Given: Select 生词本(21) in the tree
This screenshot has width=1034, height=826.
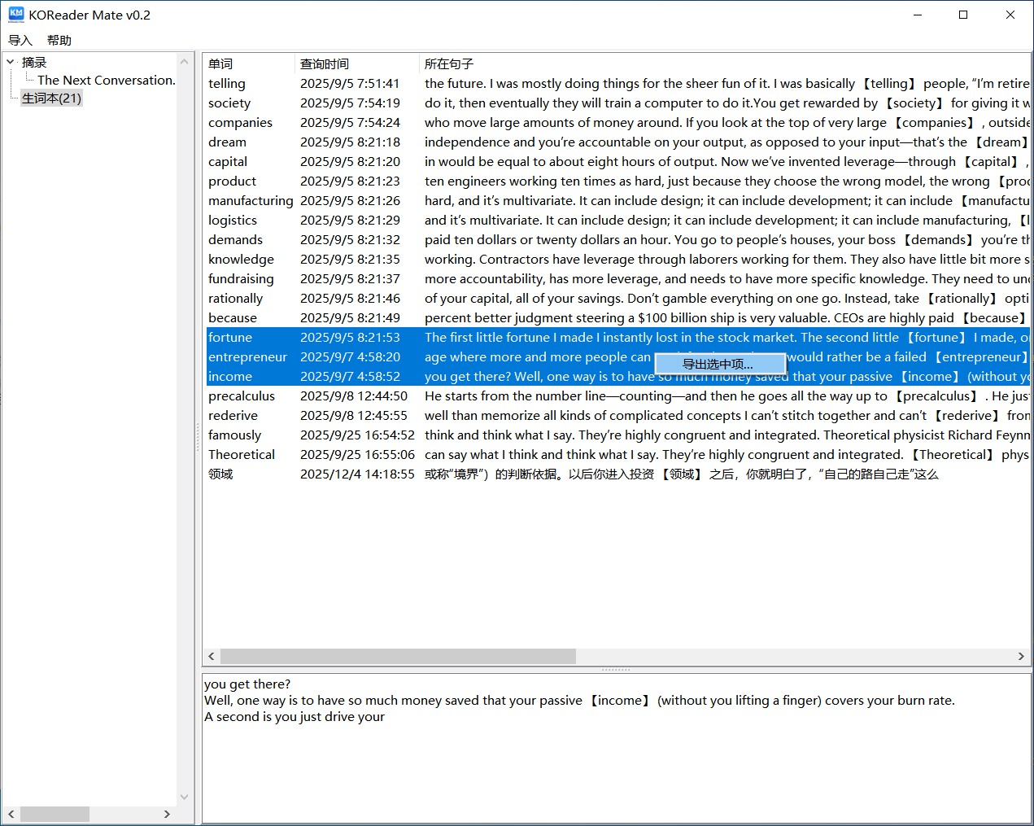Looking at the screenshot, I should pos(51,98).
